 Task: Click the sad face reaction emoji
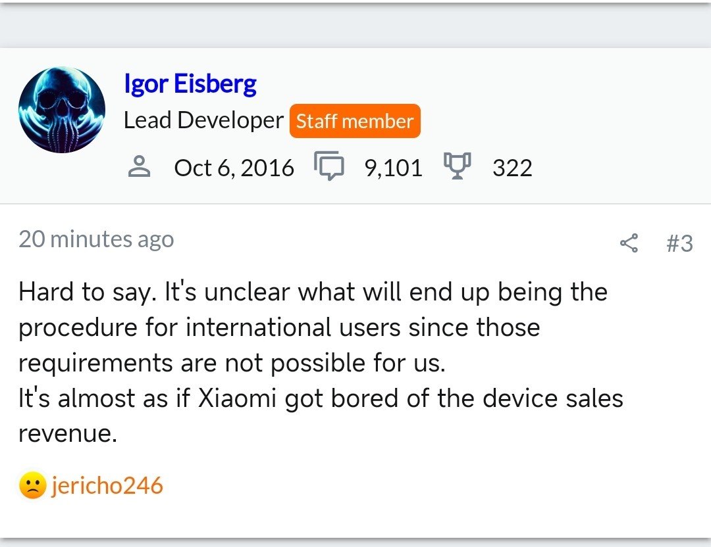click(32, 487)
